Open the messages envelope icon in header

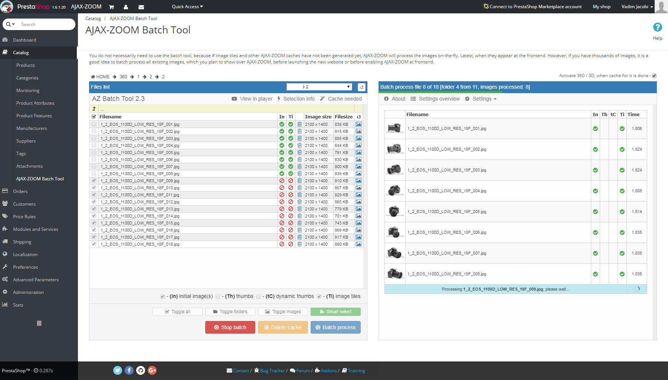141,7
